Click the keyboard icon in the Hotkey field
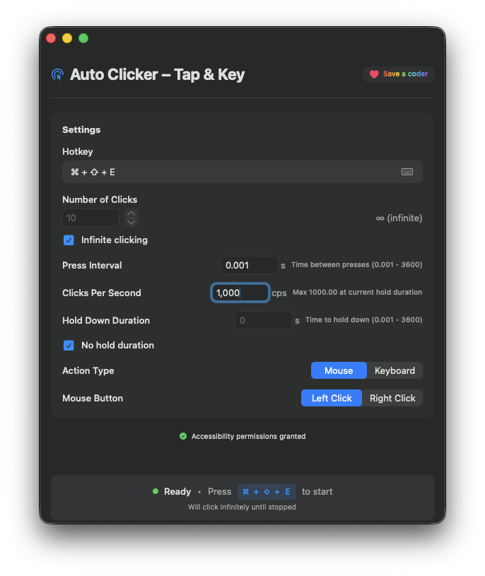Image resolution: width=485 pixels, height=576 pixels. tap(408, 171)
